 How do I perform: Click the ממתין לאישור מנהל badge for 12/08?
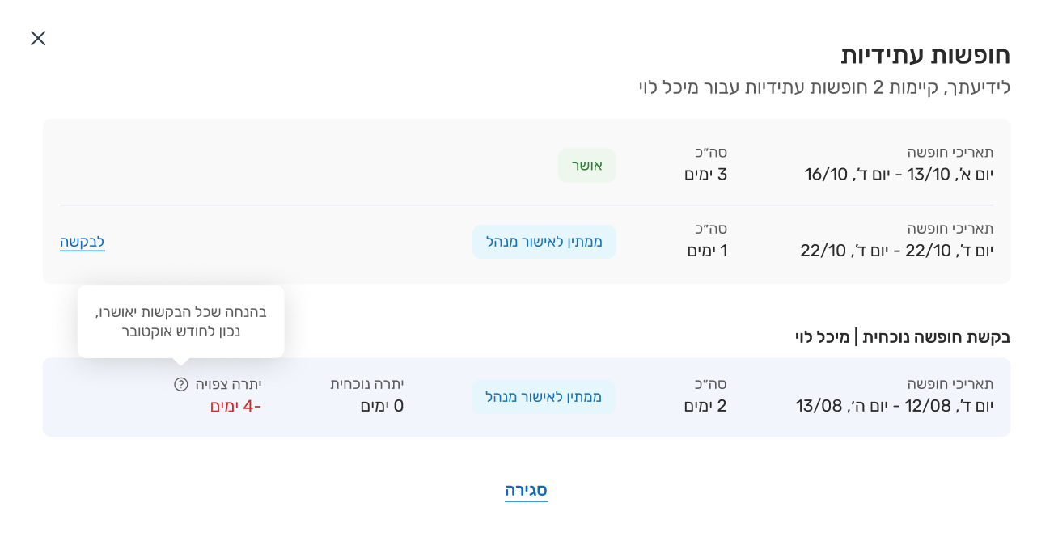click(544, 397)
